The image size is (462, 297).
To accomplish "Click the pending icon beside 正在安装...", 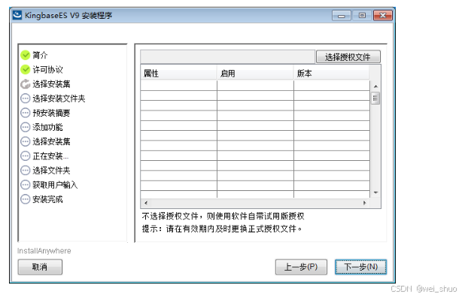I will (x=26, y=156).
